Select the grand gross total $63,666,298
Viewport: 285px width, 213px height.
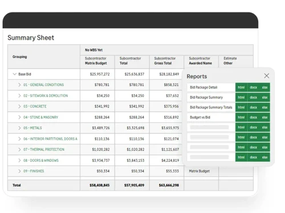coord(169,185)
